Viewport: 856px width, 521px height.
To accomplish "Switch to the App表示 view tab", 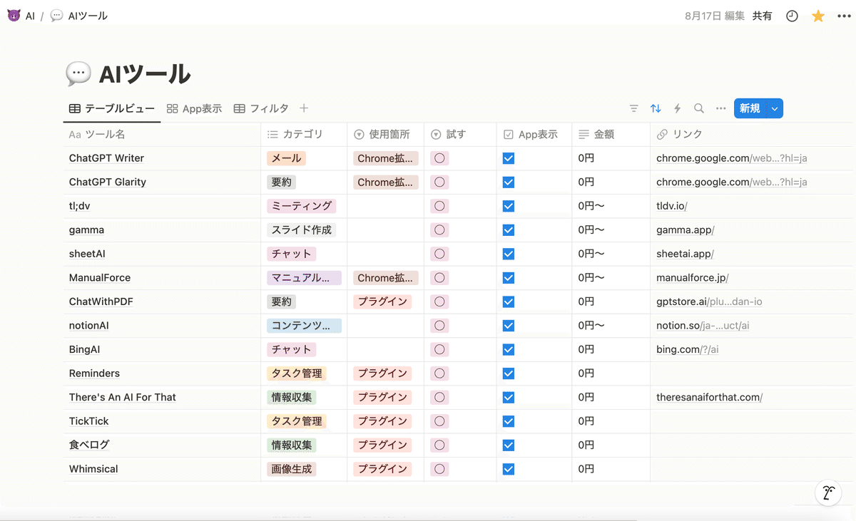I will pos(194,108).
